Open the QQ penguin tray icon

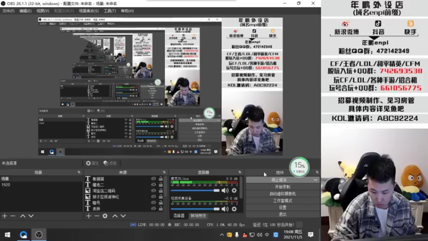tap(244, 235)
